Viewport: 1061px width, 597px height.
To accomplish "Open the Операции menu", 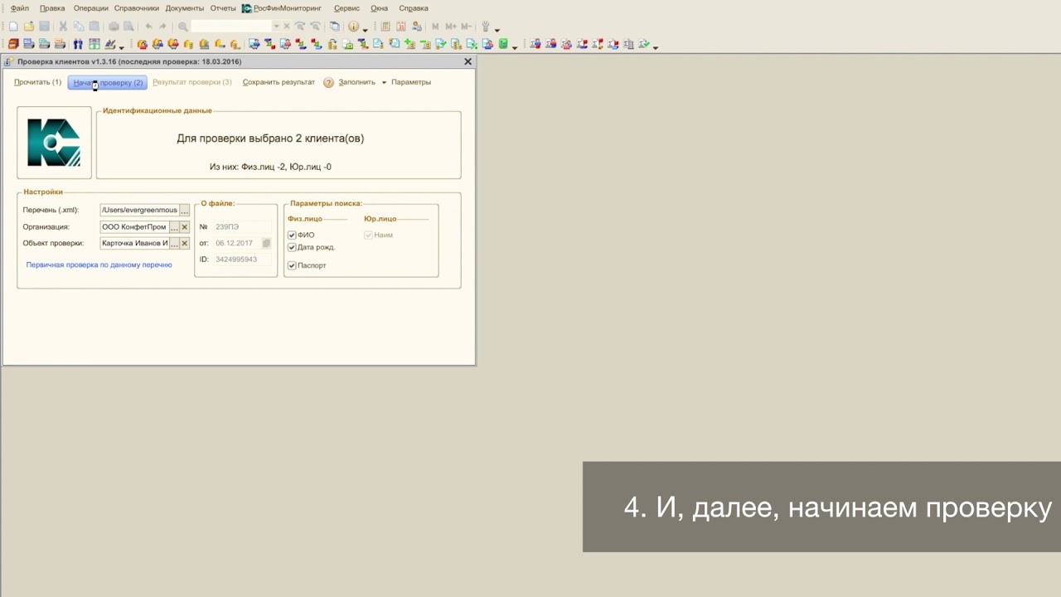I will coord(90,8).
